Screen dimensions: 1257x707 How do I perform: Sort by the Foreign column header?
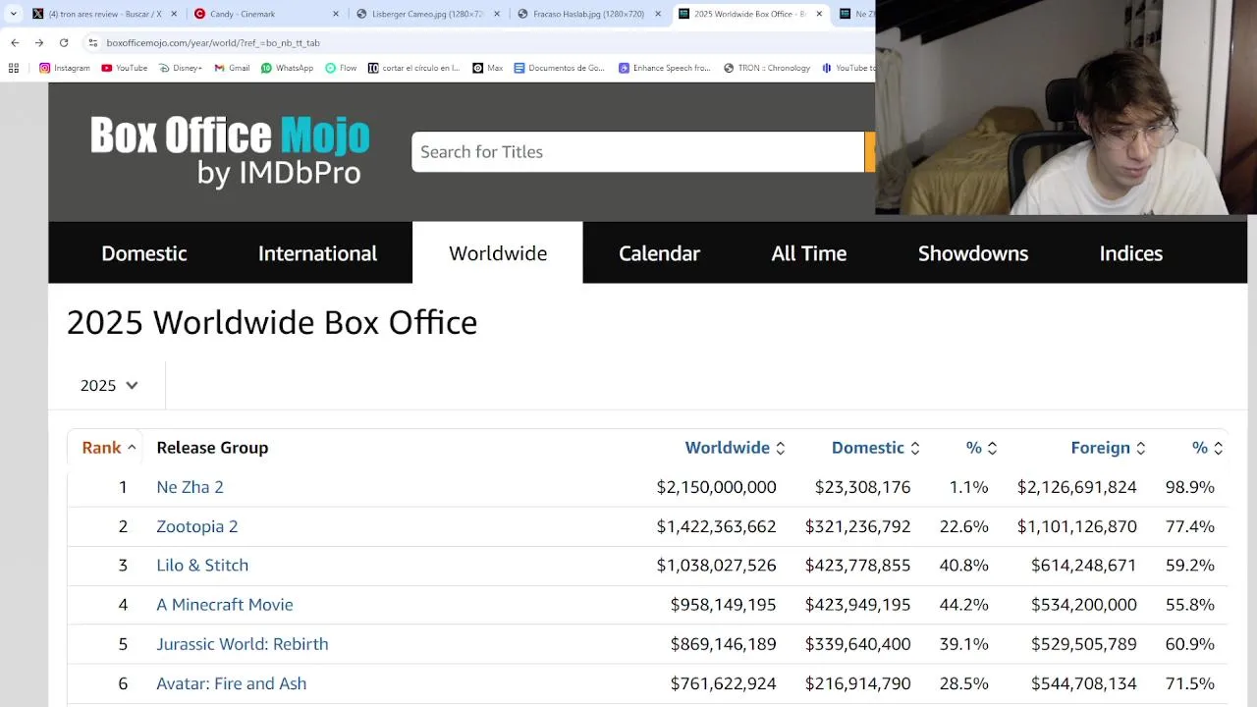tap(1108, 448)
